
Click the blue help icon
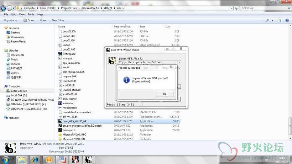pyautogui.click(x=287, y=20)
